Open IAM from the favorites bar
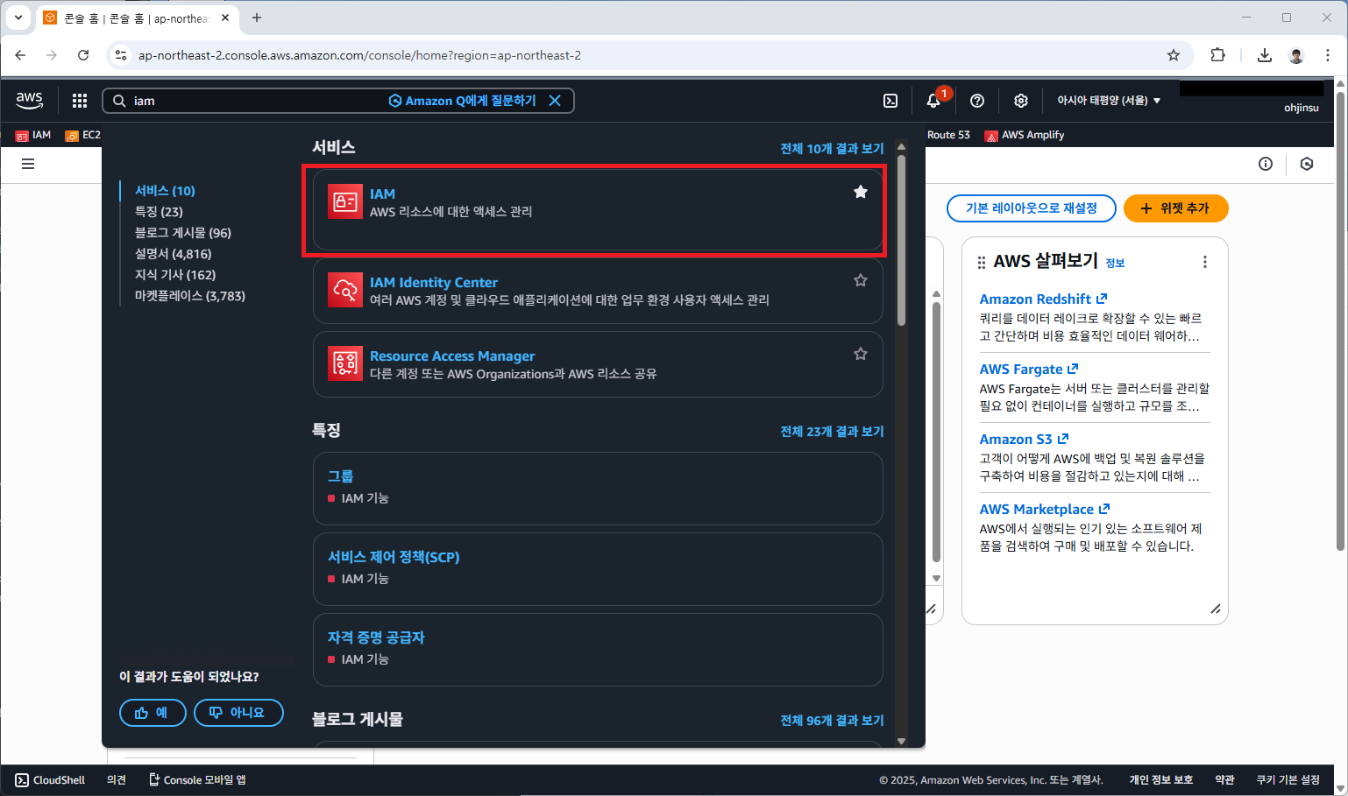The height and width of the screenshot is (796, 1348). (33, 135)
